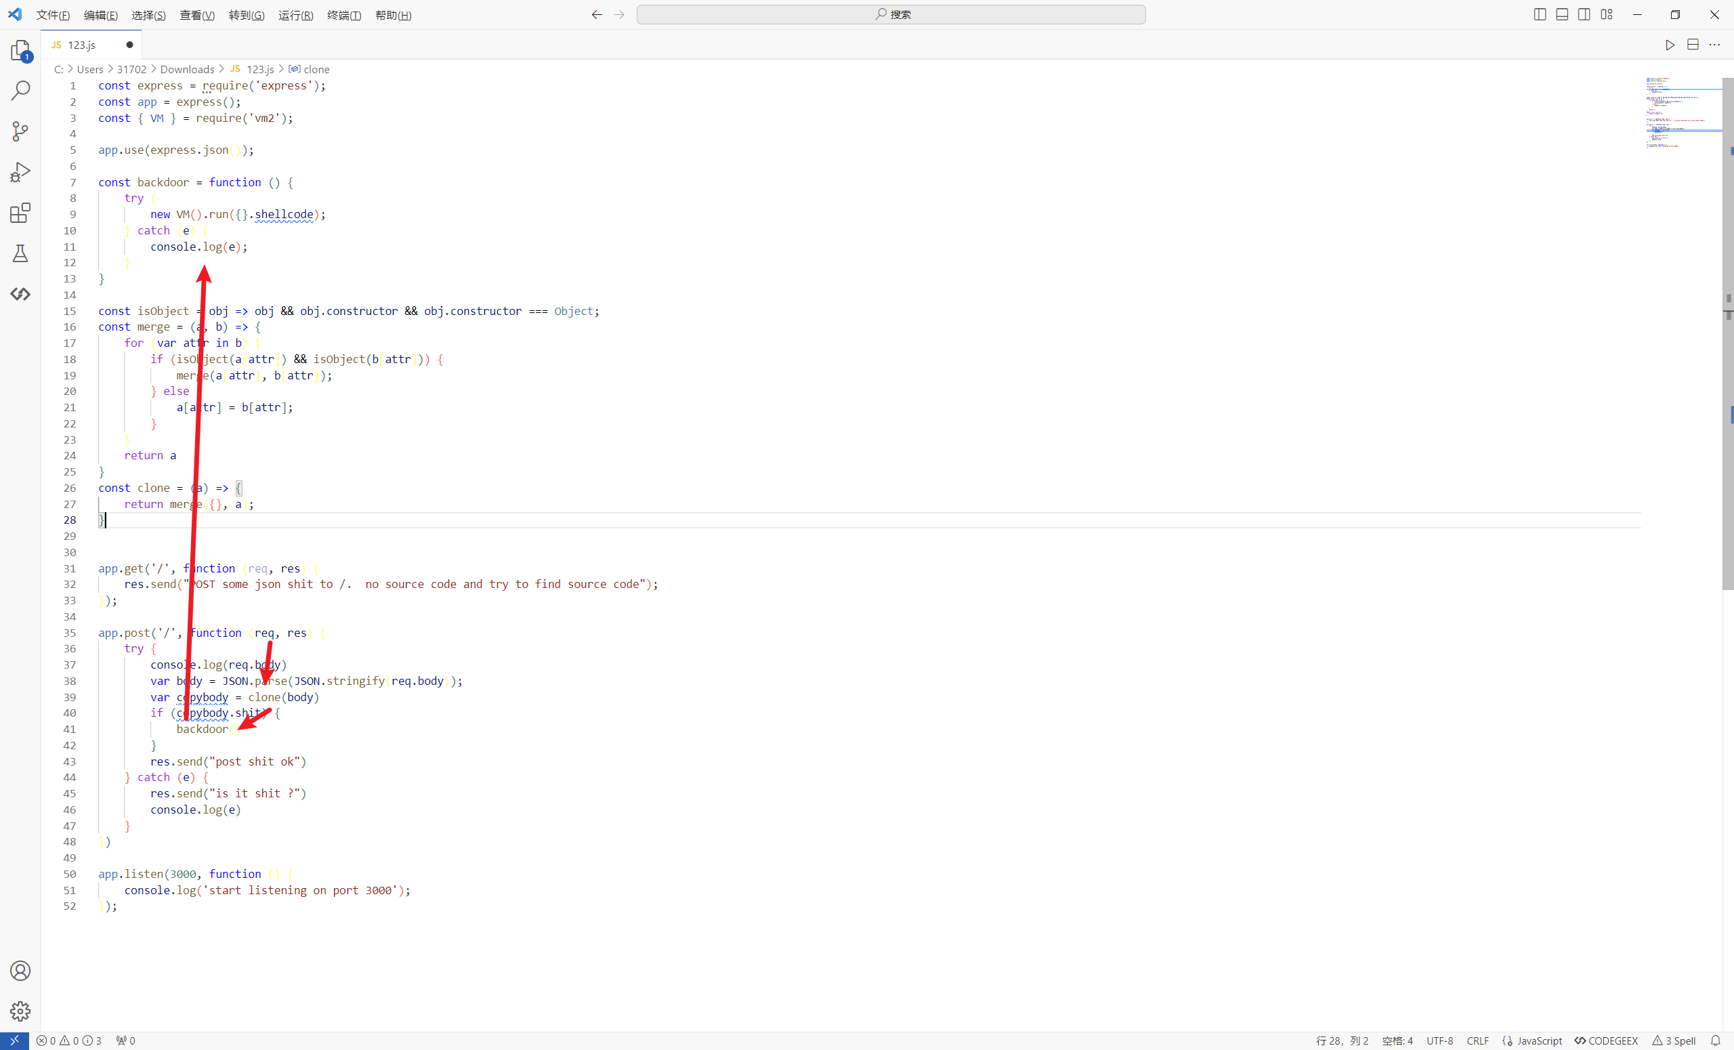Open the 终端 (Terminal) menu
The width and height of the screenshot is (1734, 1050).
tap(343, 15)
